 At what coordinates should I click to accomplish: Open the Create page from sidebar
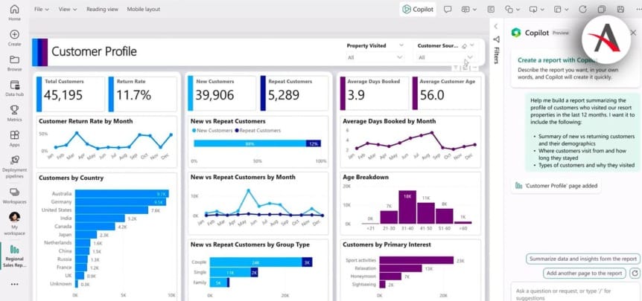14,38
